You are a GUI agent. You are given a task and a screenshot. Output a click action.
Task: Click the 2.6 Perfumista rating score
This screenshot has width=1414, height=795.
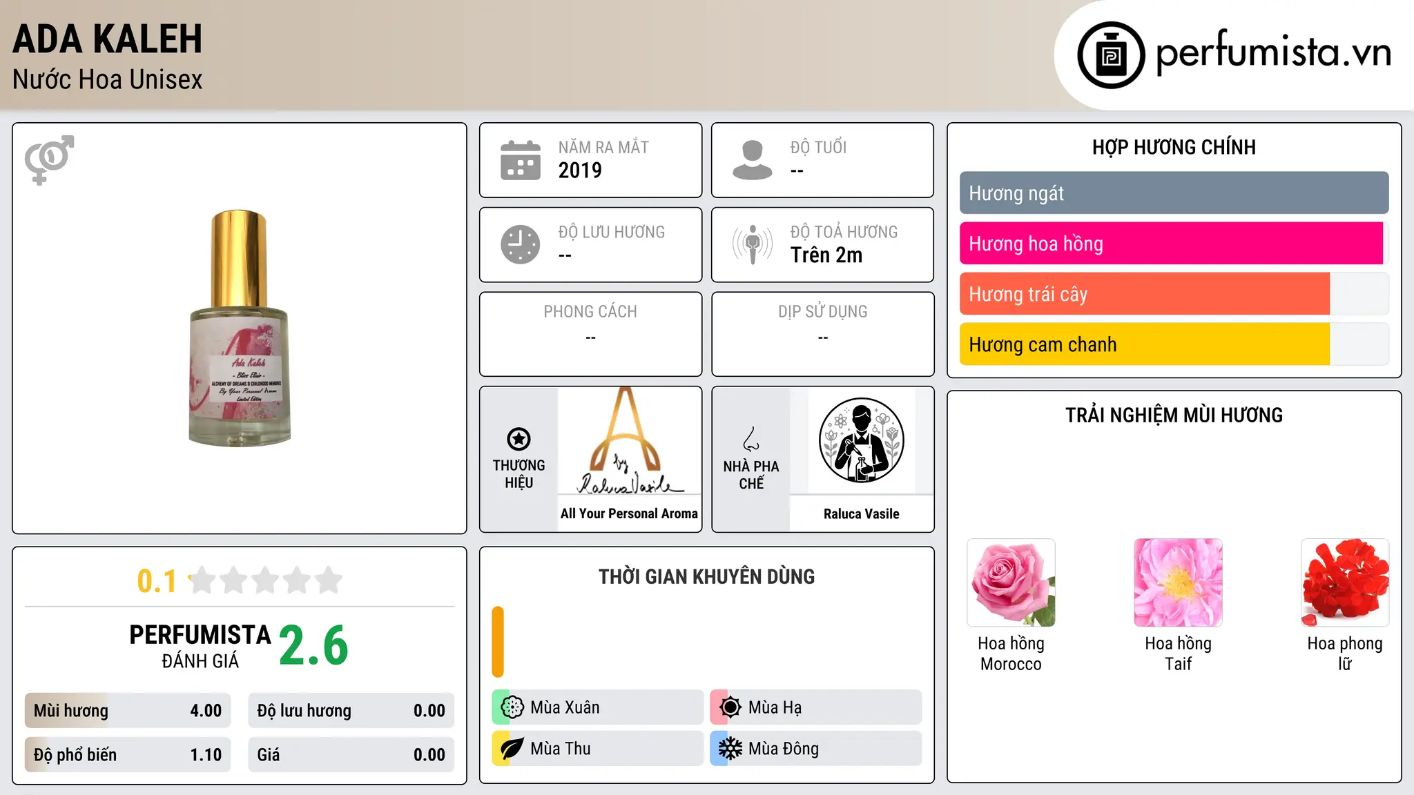[313, 645]
